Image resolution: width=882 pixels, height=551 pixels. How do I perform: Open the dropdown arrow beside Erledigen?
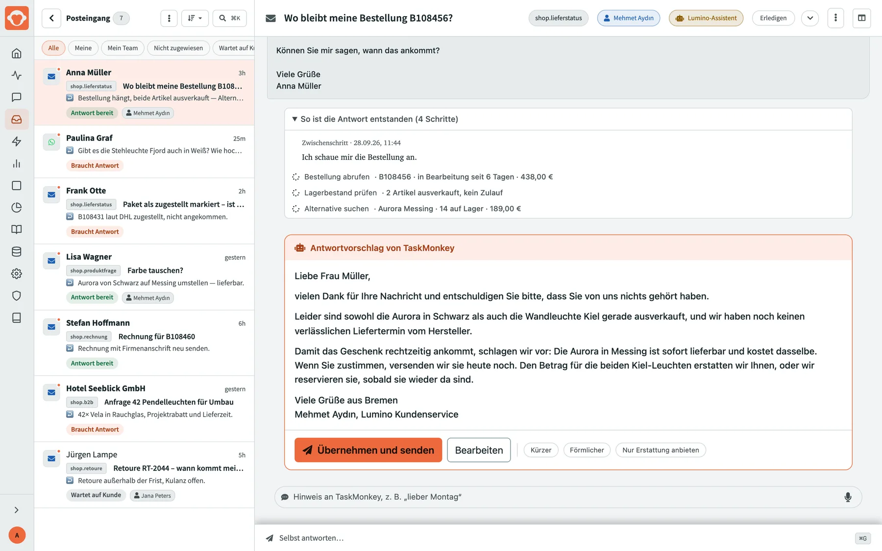pyautogui.click(x=810, y=18)
